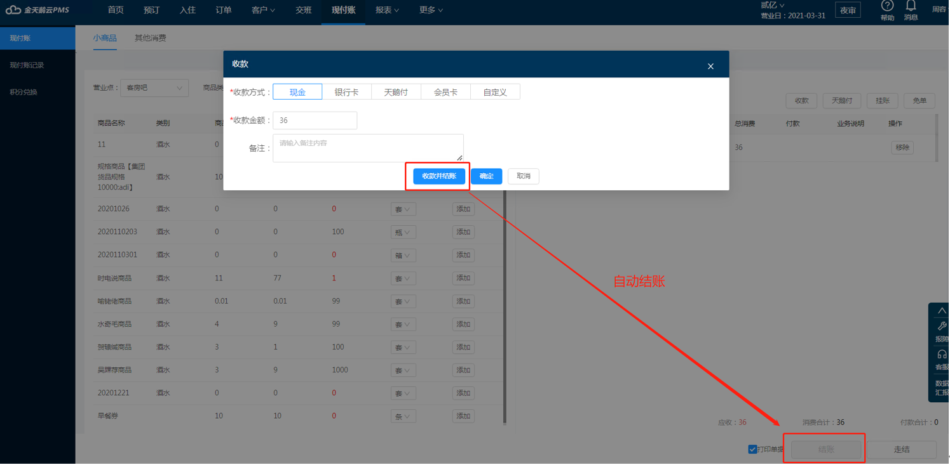
Task: Choose 会员卡 payment method
Action: click(445, 92)
